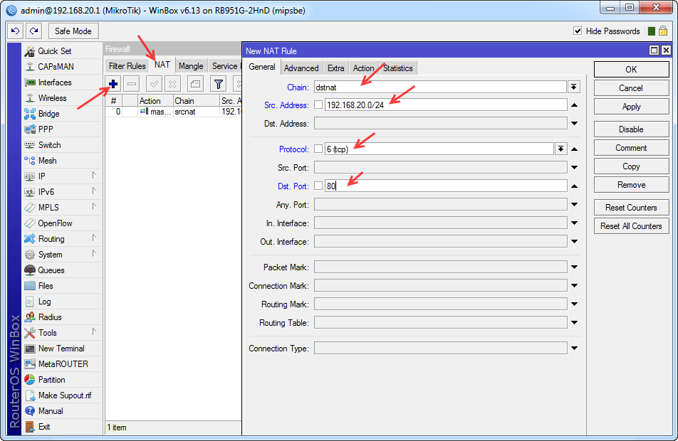Expand the Dst. Address field
The image size is (678, 441).
pyautogui.click(x=574, y=124)
